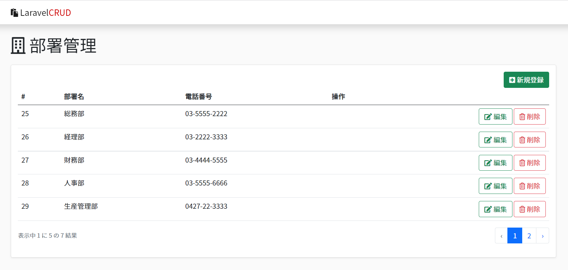Click the trash icon for 生産管理部 row
The height and width of the screenshot is (270, 568).
click(x=522, y=209)
